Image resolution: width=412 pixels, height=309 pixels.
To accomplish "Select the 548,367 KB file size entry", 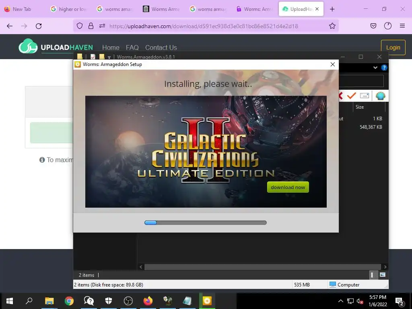I will coord(371,127).
